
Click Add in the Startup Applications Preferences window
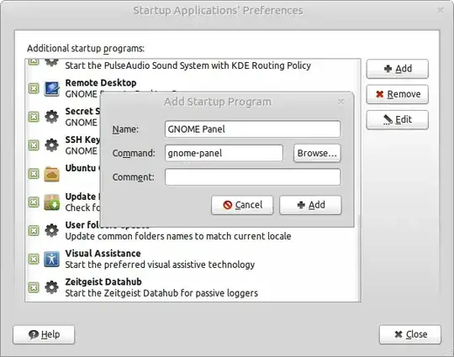[x=397, y=69]
